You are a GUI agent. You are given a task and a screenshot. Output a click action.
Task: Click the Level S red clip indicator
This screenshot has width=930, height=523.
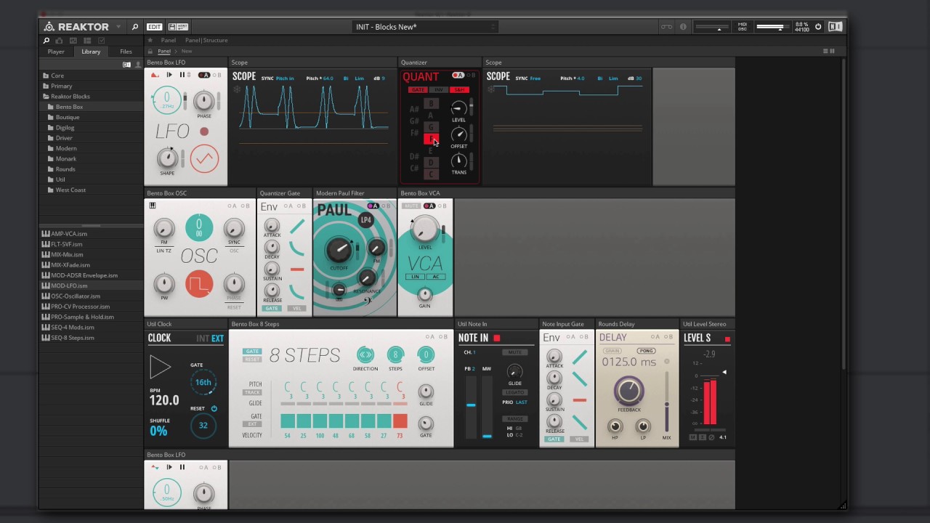[x=727, y=339]
